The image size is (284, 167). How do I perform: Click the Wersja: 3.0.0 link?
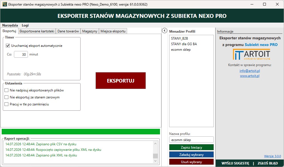tap(272, 156)
